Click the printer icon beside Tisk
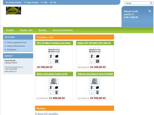 tap(51, 2)
